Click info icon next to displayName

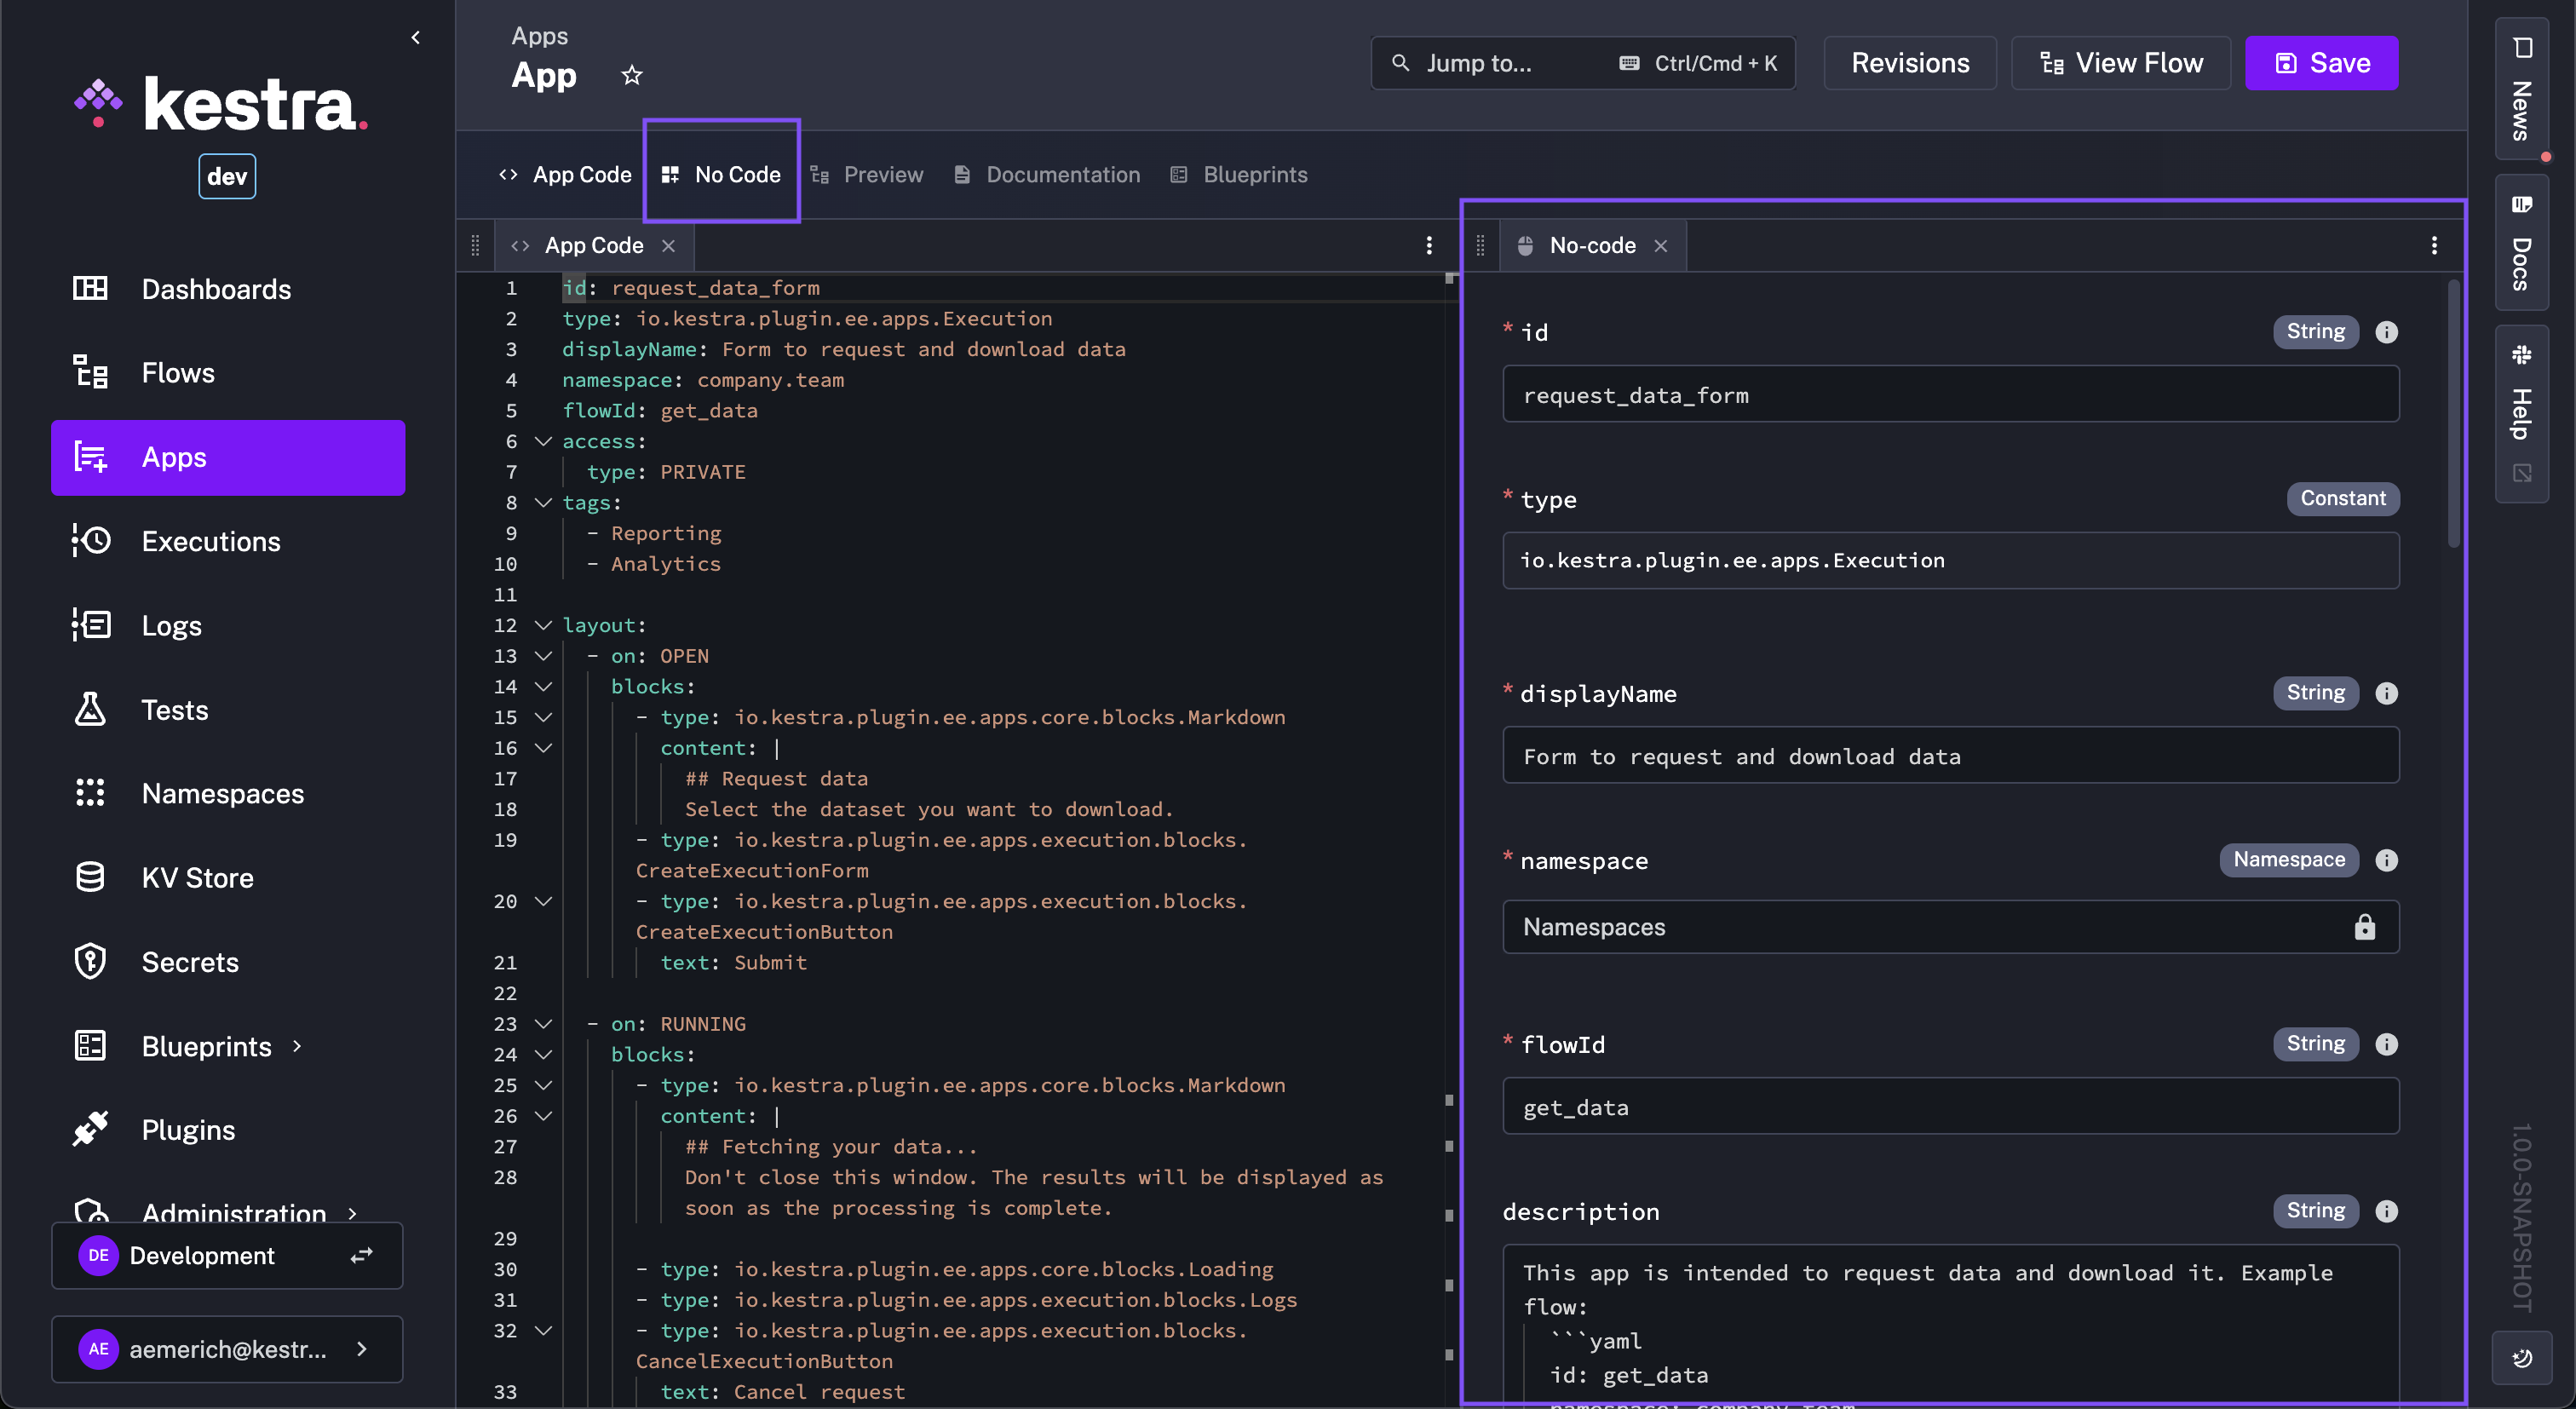click(2386, 693)
